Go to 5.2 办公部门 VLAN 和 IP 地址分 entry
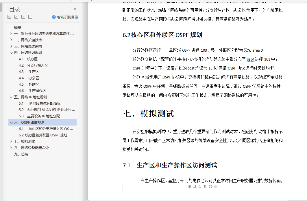The image size is (307, 201). tap(47, 110)
